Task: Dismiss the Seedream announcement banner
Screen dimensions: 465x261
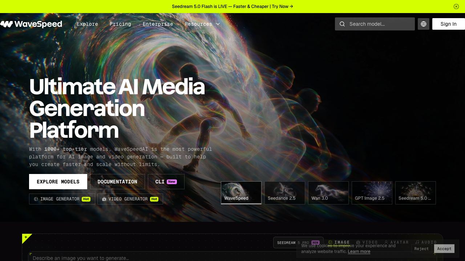Action: pyautogui.click(x=456, y=7)
